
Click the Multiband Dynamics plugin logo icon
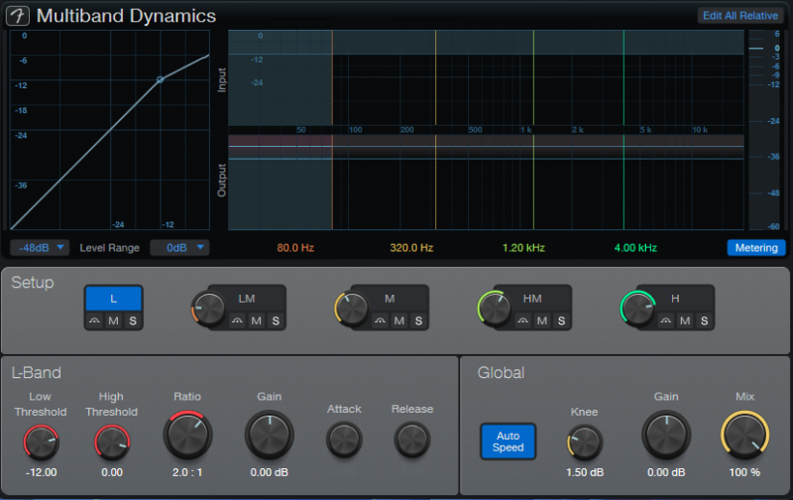[x=19, y=16]
